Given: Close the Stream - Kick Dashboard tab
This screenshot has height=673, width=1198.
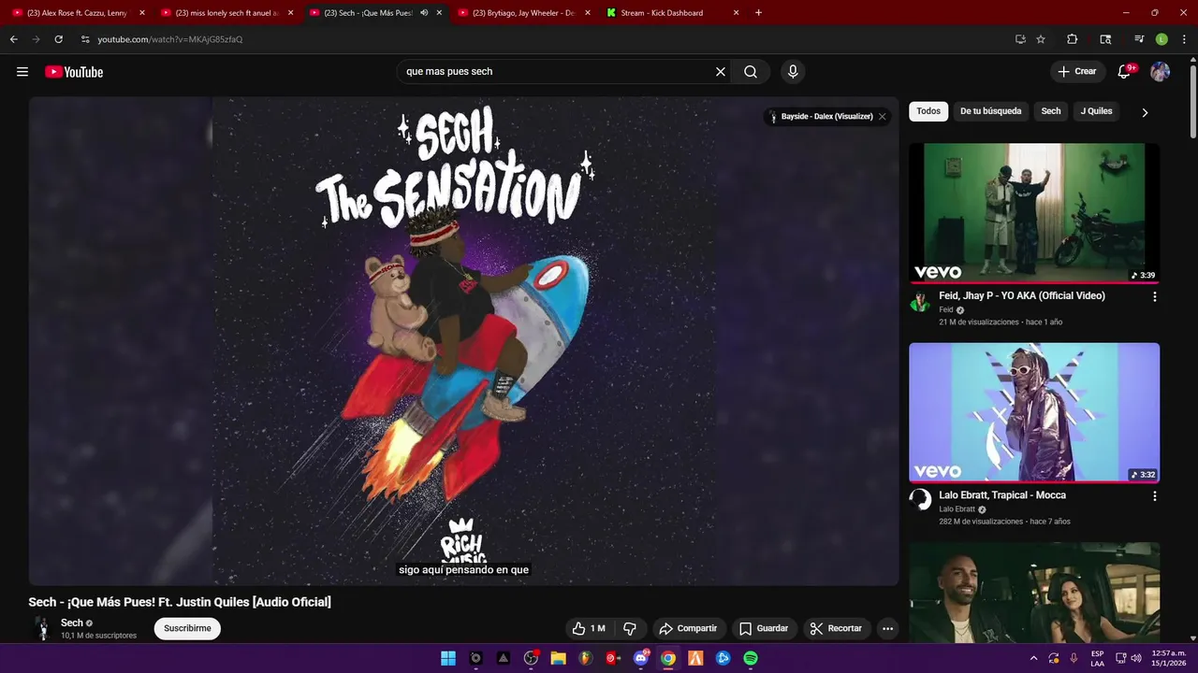Looking at the screenshot, I should [x=736, y=13].
